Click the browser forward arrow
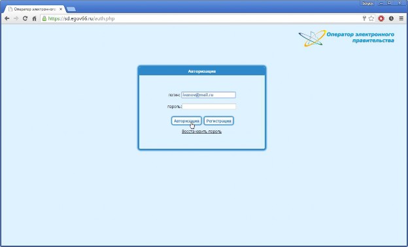 click(16, 18)
